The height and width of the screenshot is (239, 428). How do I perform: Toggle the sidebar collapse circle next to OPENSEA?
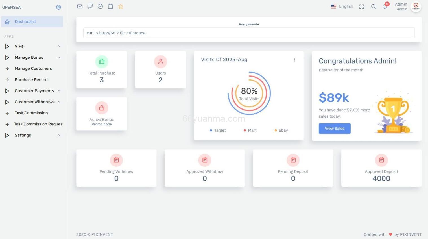point(58,7)
